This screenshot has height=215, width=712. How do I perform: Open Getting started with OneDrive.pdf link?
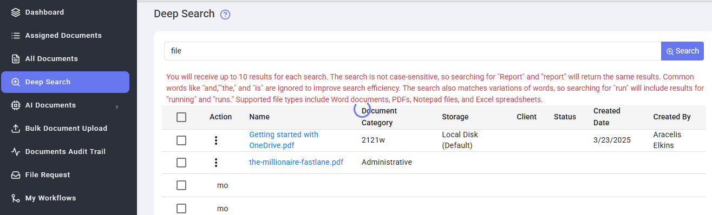coord(284,140)
